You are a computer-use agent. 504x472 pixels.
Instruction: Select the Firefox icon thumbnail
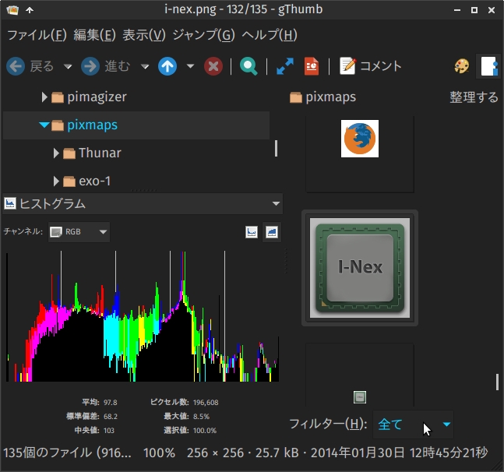[360, 139]
